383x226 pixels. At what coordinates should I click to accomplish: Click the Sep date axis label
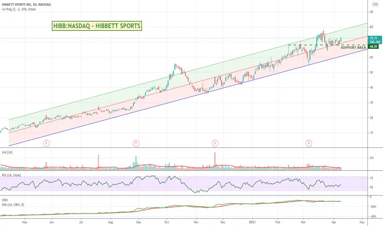point(138,222)
